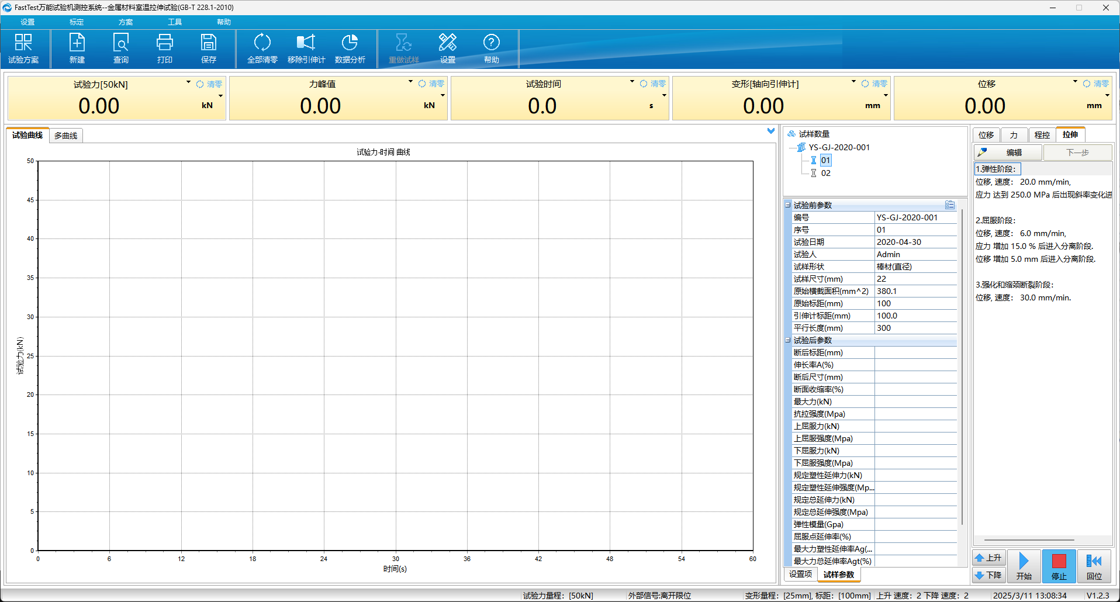Click the 保存 save icon
1120x602 pixels.
tap(209, 48)
